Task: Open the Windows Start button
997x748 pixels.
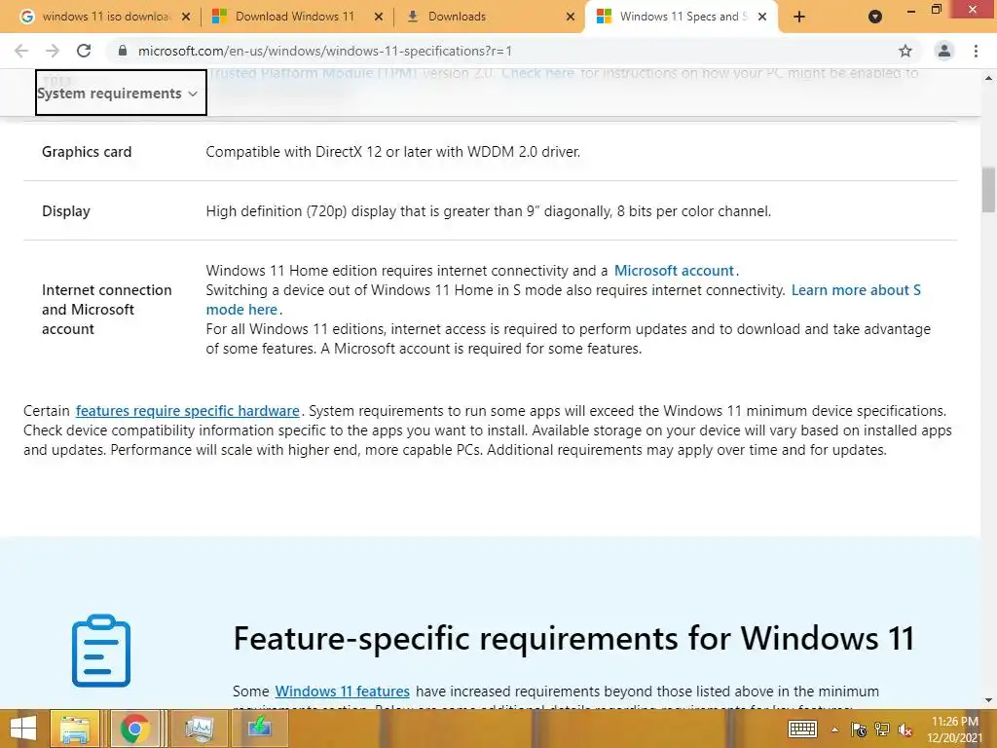Action: point(23,729)
